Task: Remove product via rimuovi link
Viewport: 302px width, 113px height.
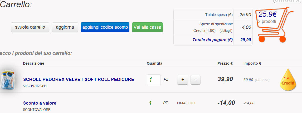Action: [x=262, y=80]
